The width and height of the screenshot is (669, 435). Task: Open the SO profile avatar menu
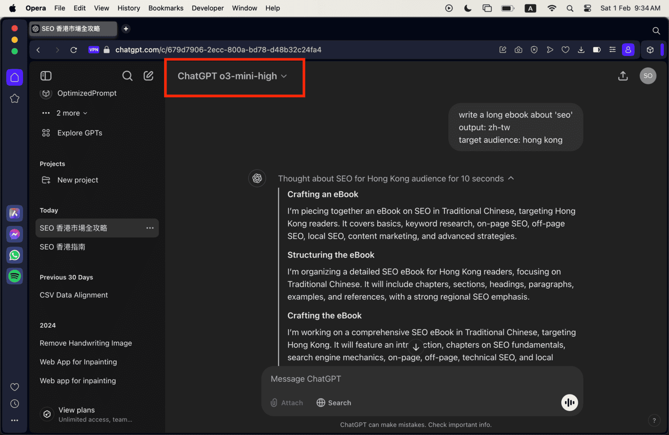pyautogui.click(x=648, y=76)
